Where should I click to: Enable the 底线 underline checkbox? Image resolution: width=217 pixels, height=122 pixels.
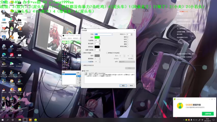127,42
